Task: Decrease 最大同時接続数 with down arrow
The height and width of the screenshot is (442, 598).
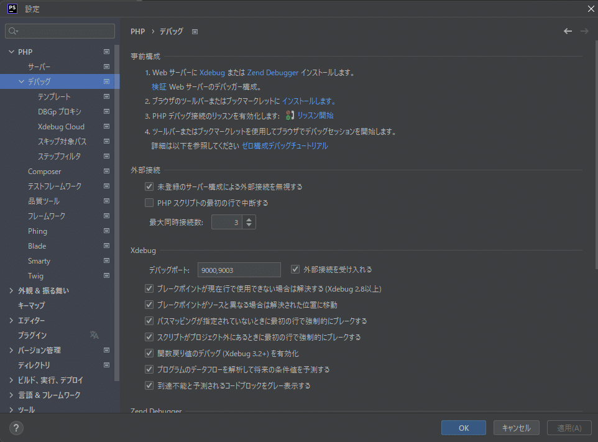Action: pyautogui.click(x=249, y=225)
